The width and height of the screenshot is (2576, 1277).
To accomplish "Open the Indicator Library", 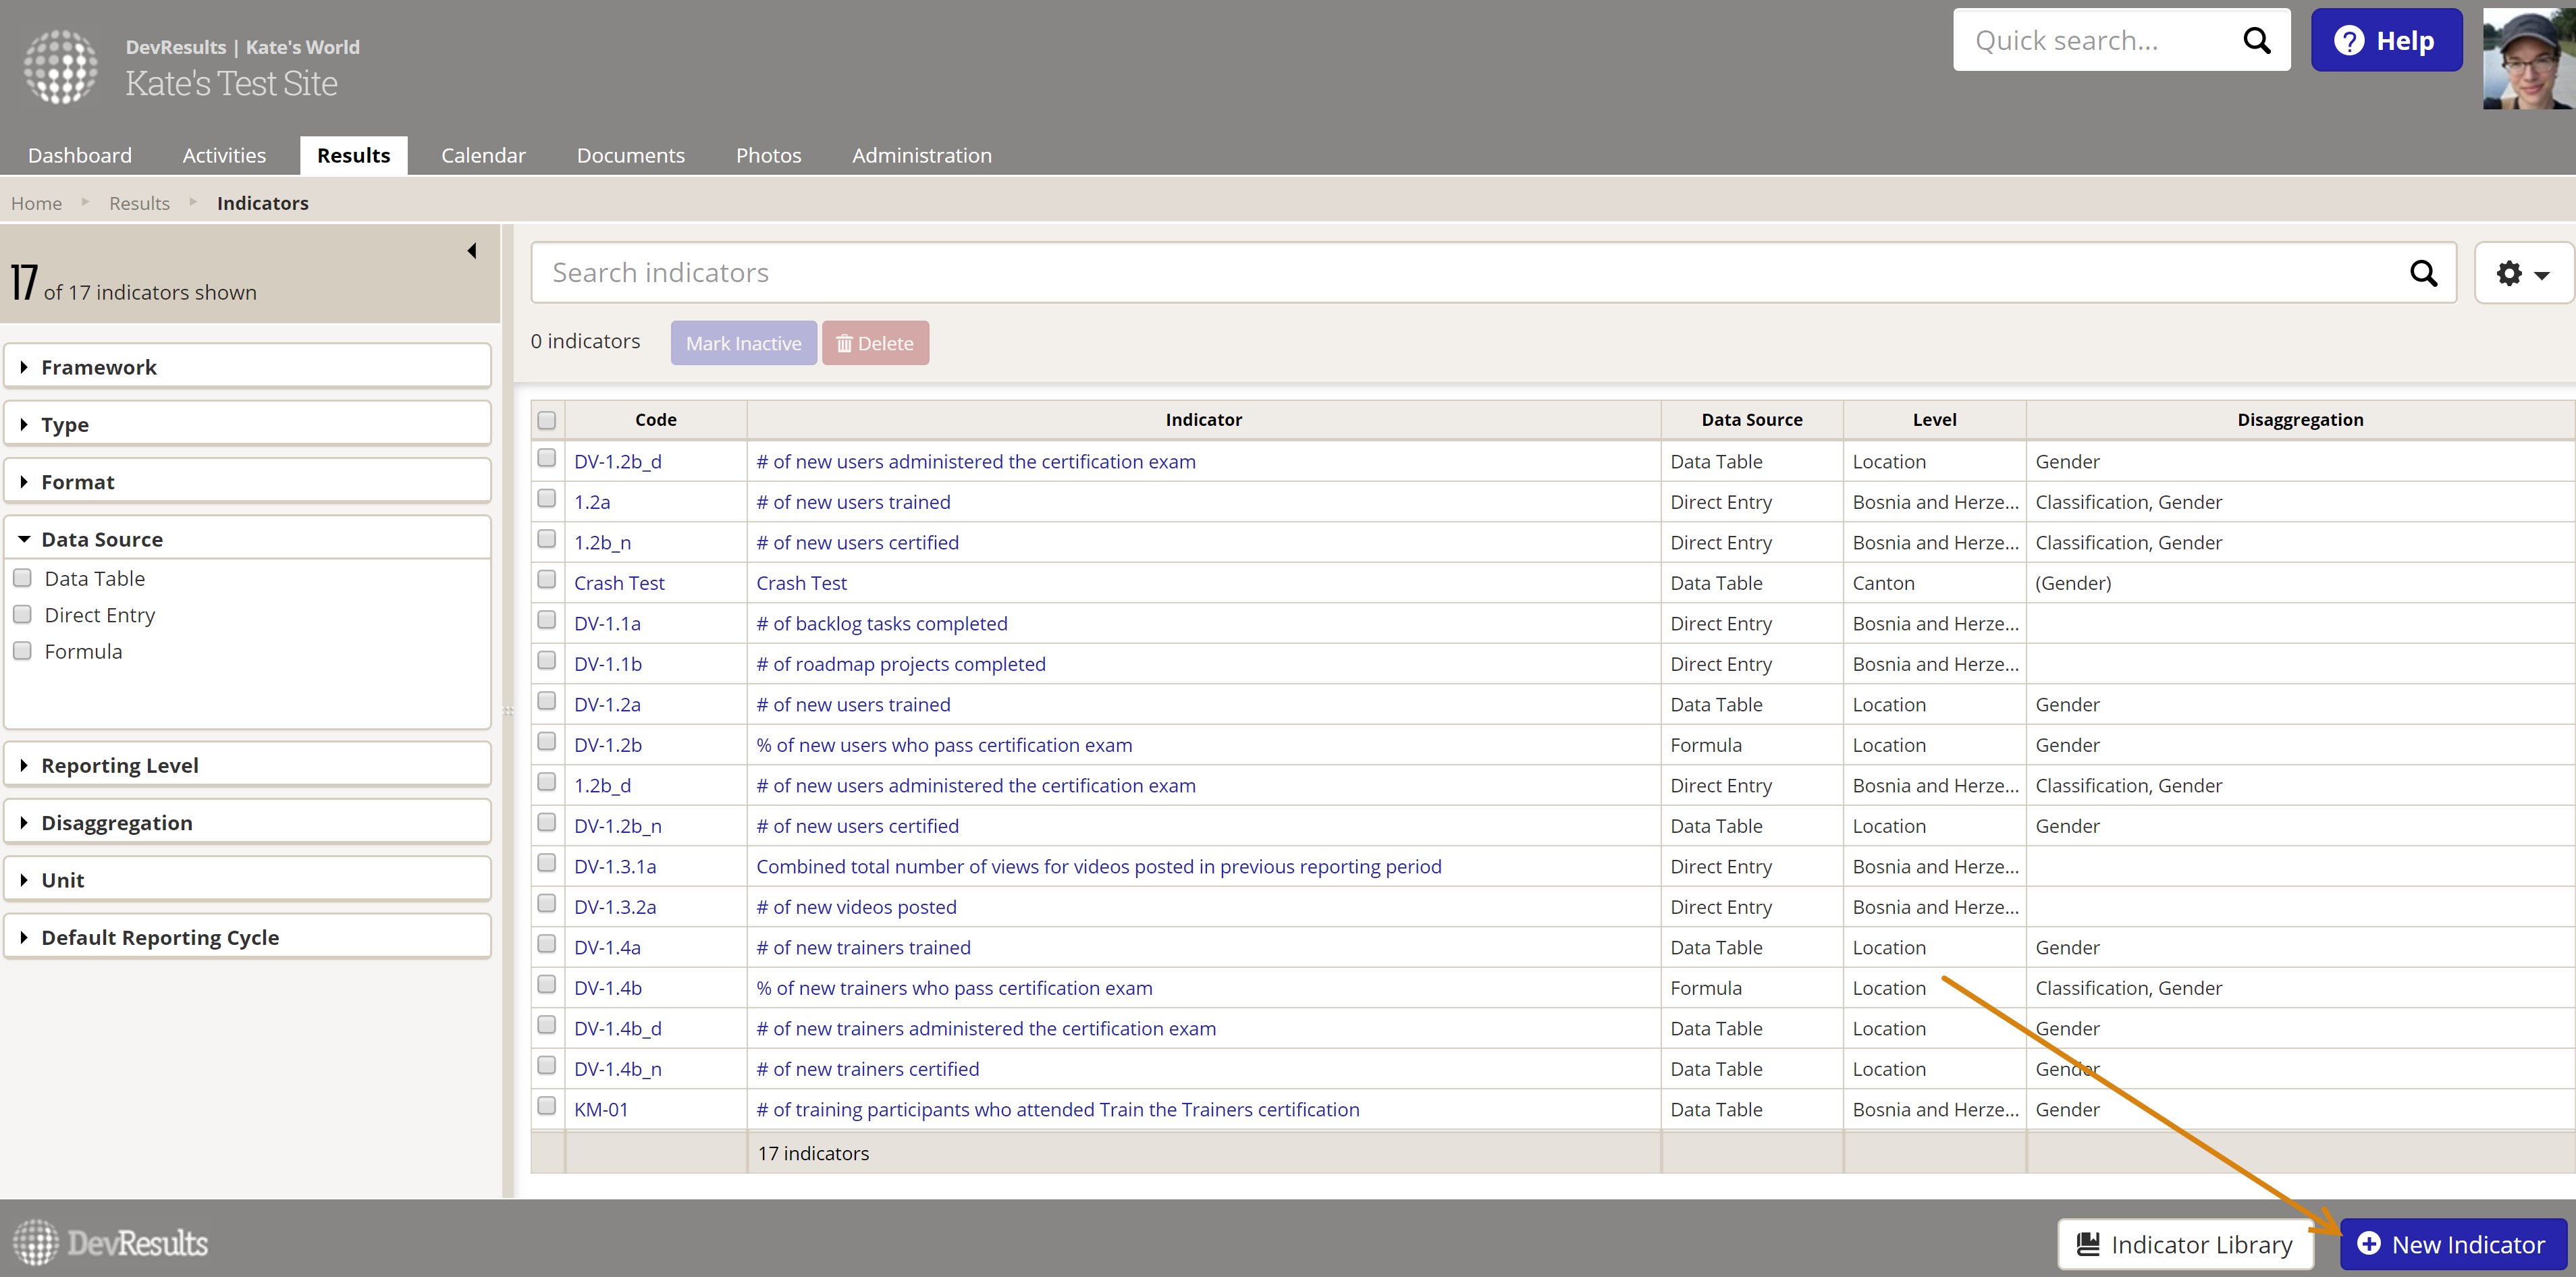I will [2184, 1244].
